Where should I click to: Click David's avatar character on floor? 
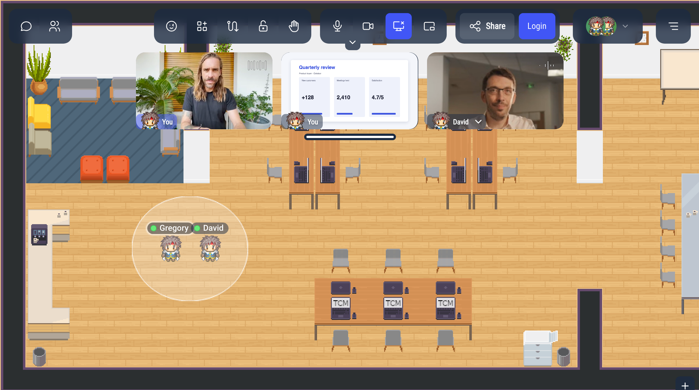coord(210,249)
